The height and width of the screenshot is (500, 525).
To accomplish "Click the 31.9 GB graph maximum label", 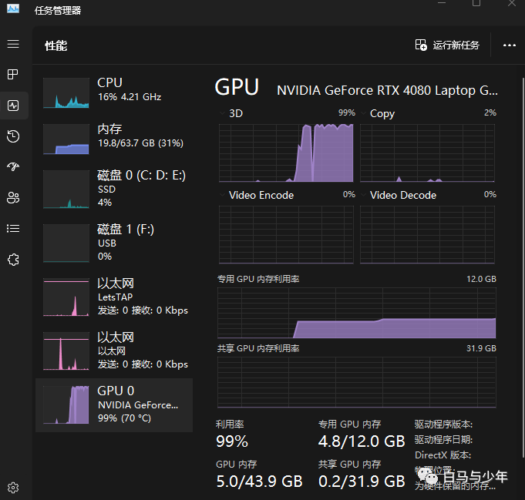I will (481, 348).
